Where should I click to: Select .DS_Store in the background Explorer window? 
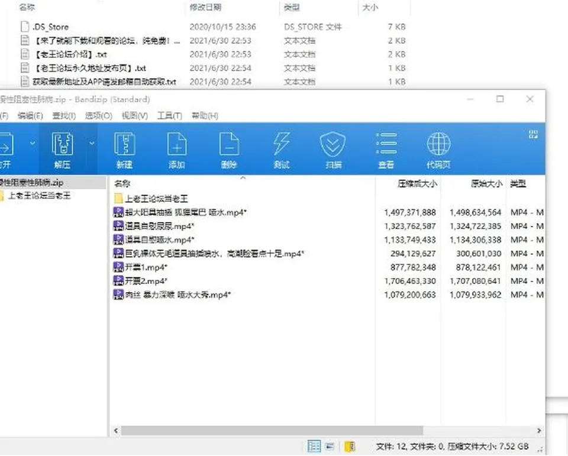pyautogui.click(x=51, y=27)
